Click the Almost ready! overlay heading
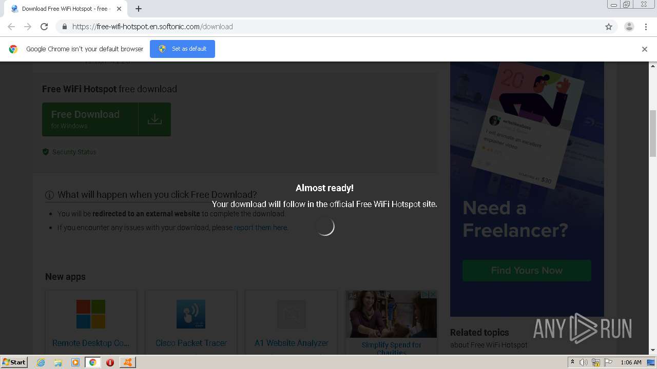The width and height of the screenshot is (657, 369). click(324, 188)
